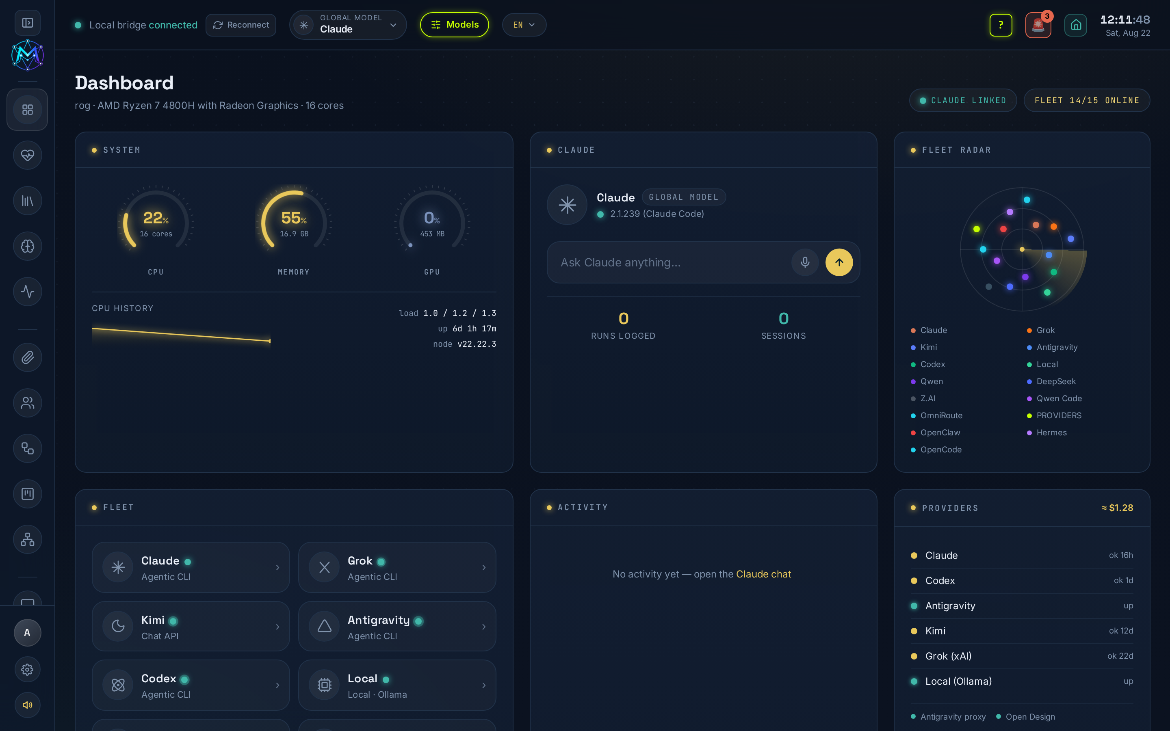Image resolution: width=1170 pixels, height=731 pixels.
Task: Select the Local (Ollama) provider row
Action: click(1022, 681)
